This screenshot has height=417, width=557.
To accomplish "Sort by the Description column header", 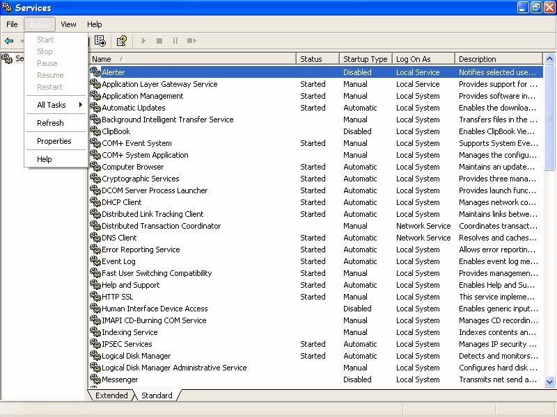I will click(x=499, y=59).
